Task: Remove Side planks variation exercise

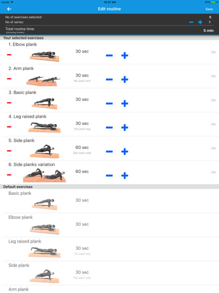Action: click(9, 175)
